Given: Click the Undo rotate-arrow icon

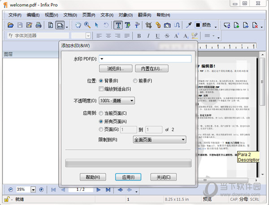Looking at the screenshot, I should [x=106, y=25].
